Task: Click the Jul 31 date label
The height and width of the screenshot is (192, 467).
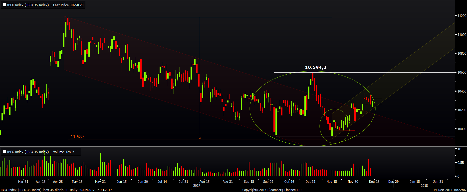Action: tap(183, 182)
